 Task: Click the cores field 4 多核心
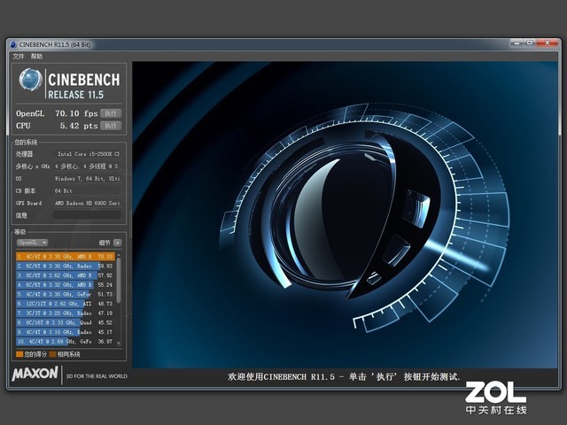[x=87, y=166]
